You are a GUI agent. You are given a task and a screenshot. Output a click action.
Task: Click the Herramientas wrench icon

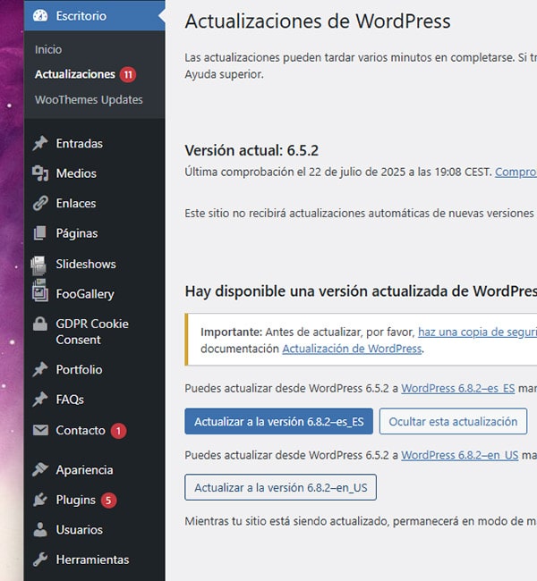coord(40,560)
